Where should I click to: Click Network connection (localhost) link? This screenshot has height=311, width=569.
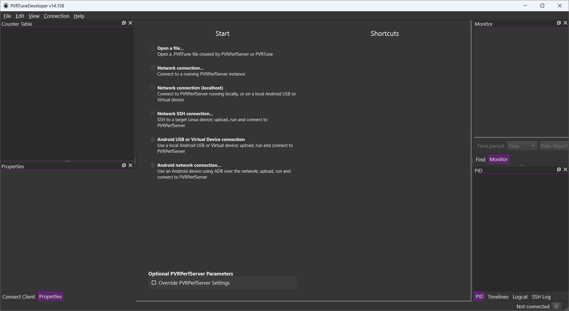[x=190, y=88]
